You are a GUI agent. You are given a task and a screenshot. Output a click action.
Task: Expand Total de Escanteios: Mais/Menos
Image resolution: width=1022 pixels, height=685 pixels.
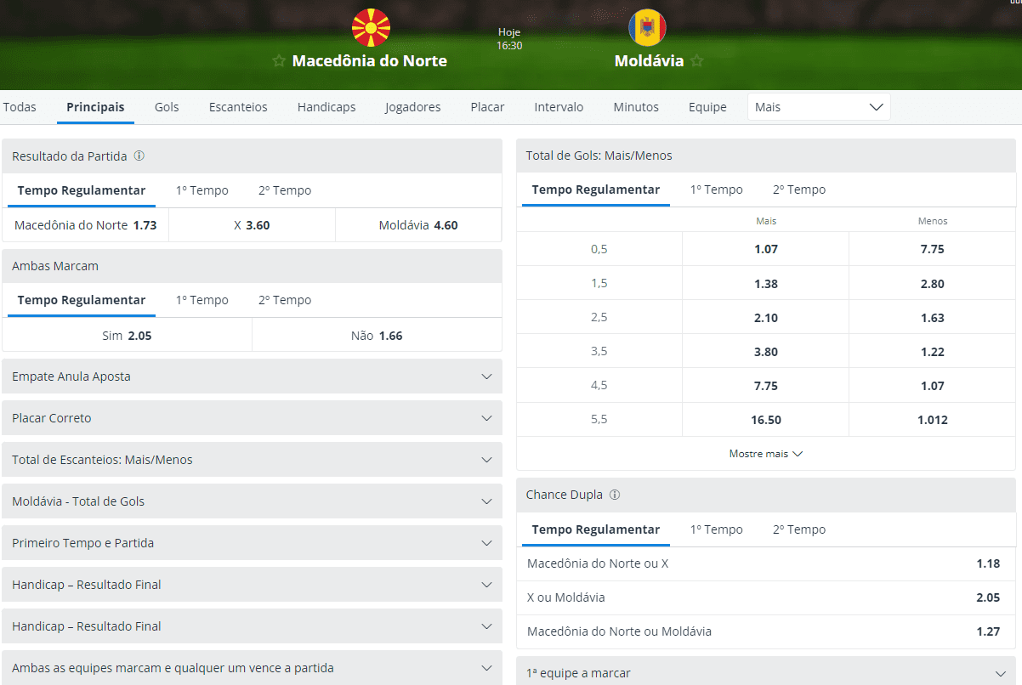pyautogui.click(x=252, y=459)
